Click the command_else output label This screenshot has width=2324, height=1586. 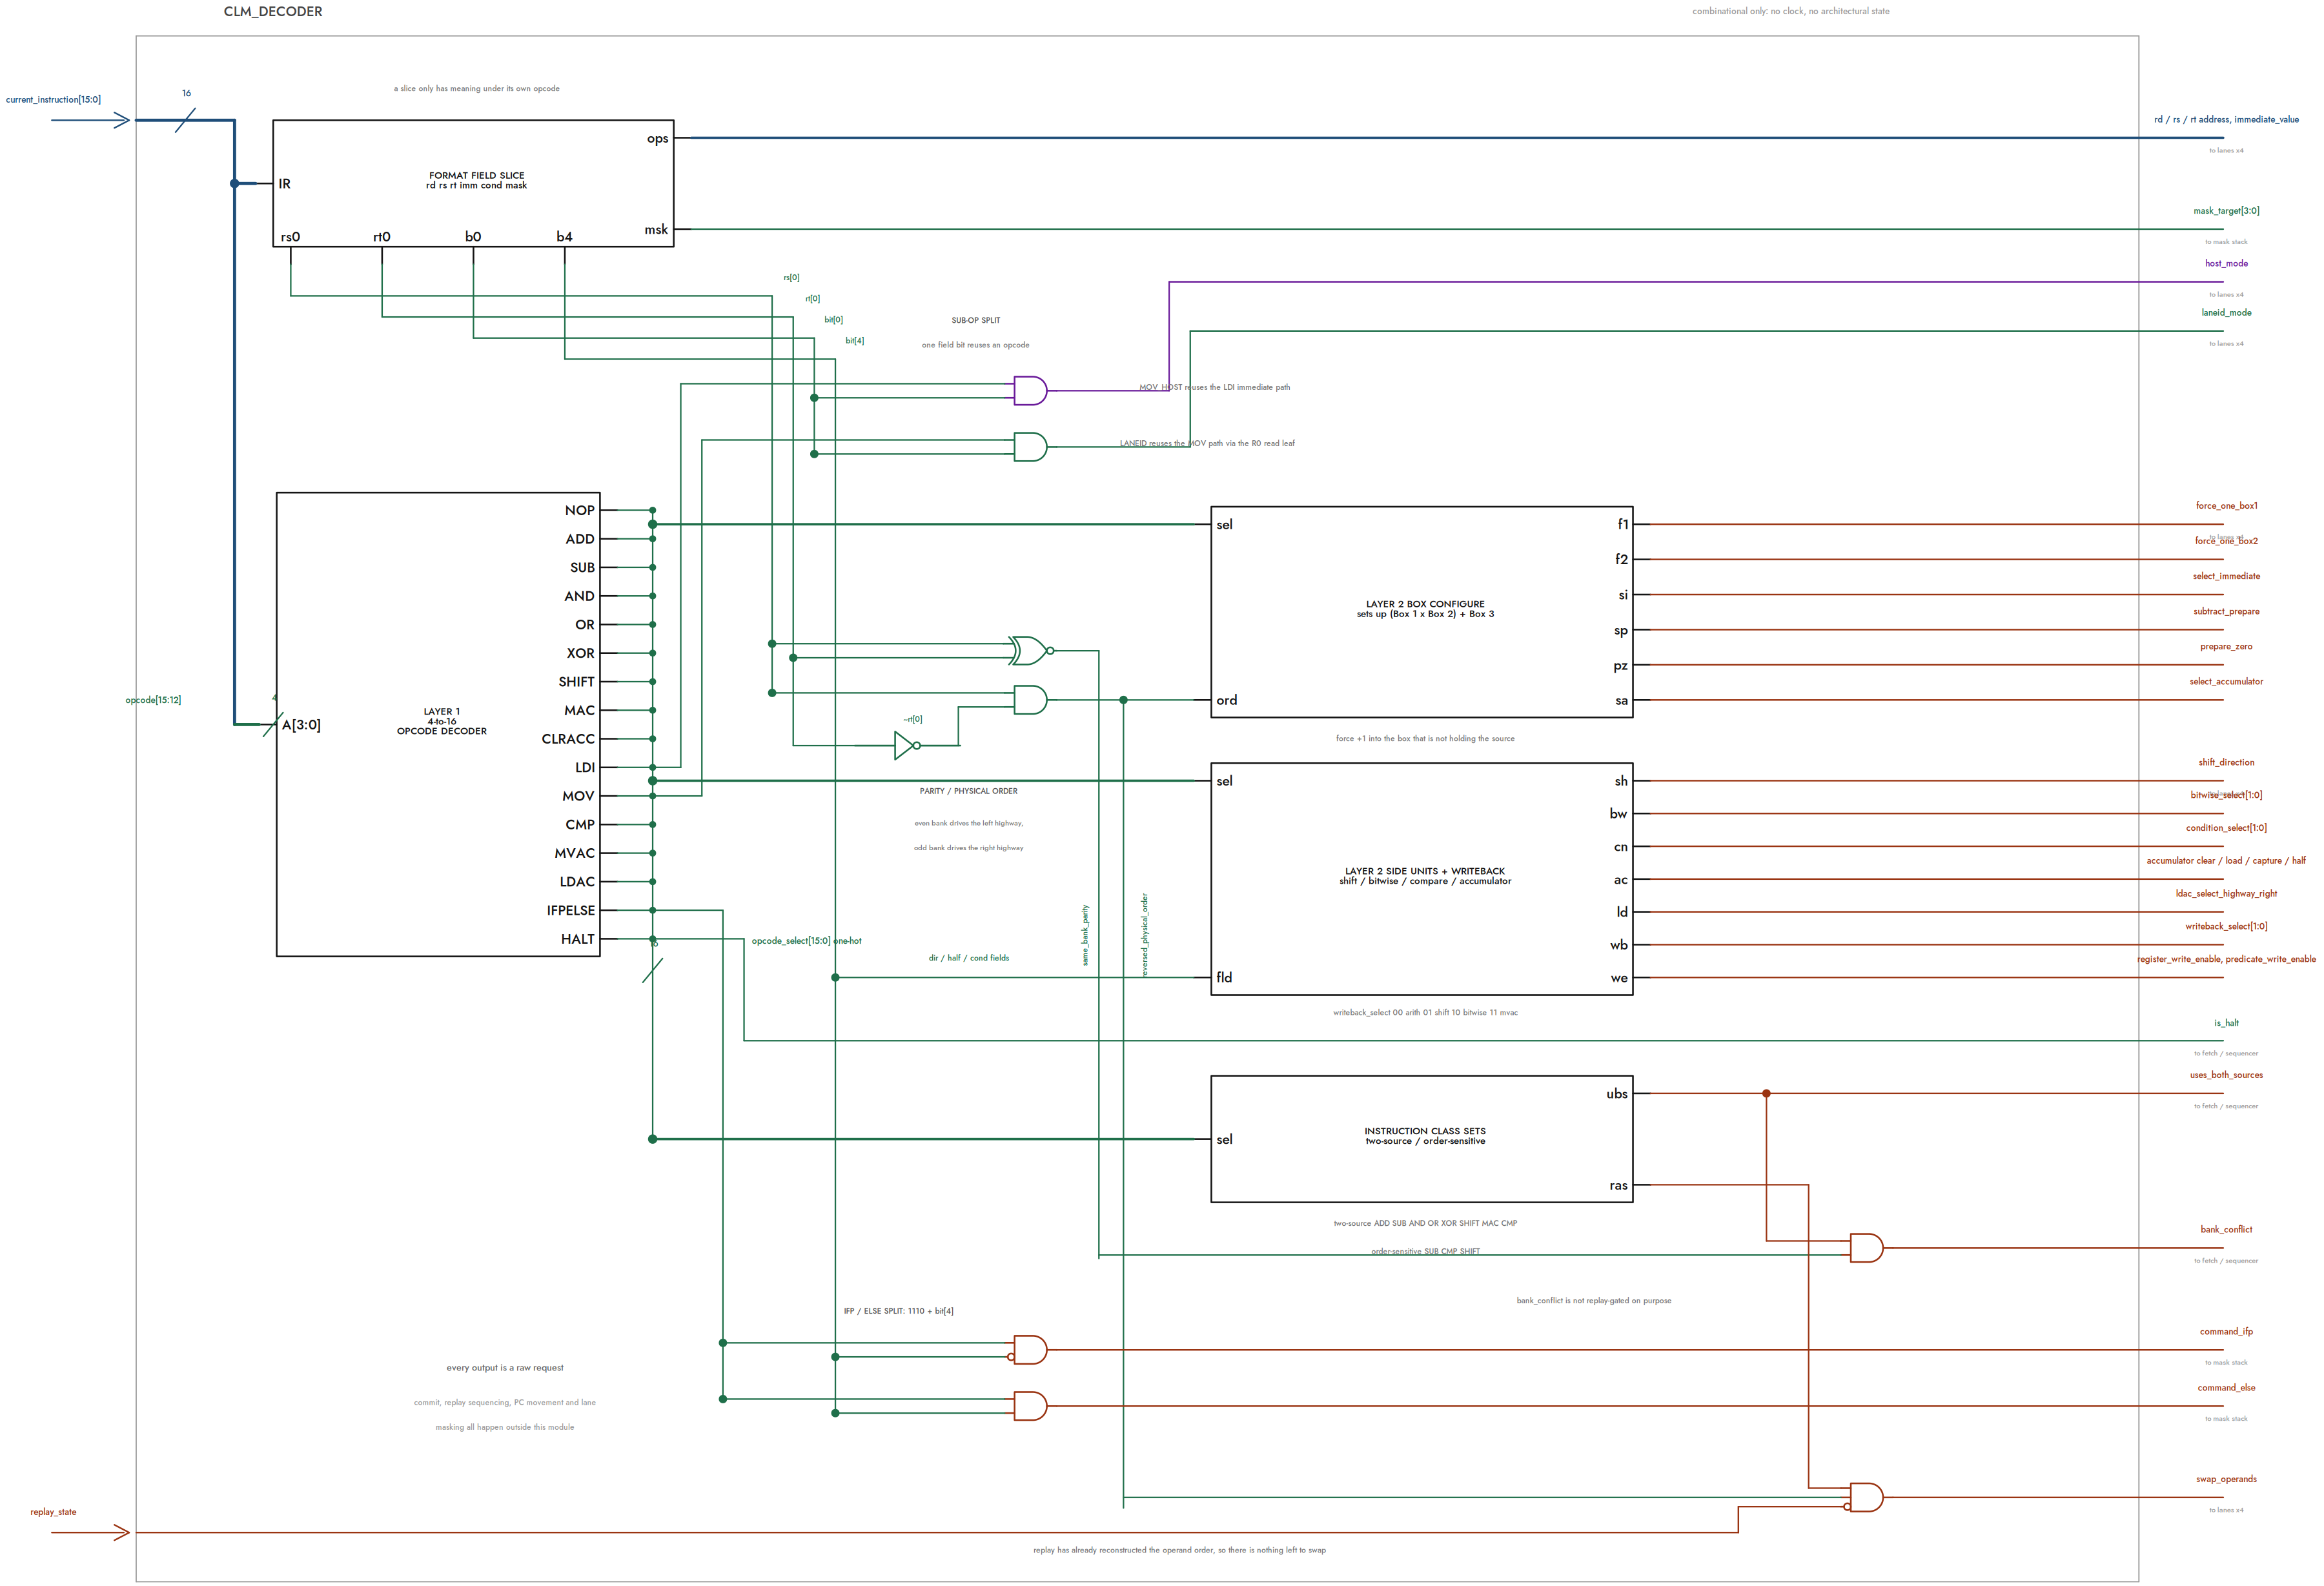pyautogui.click(x=2226, y=1387)
